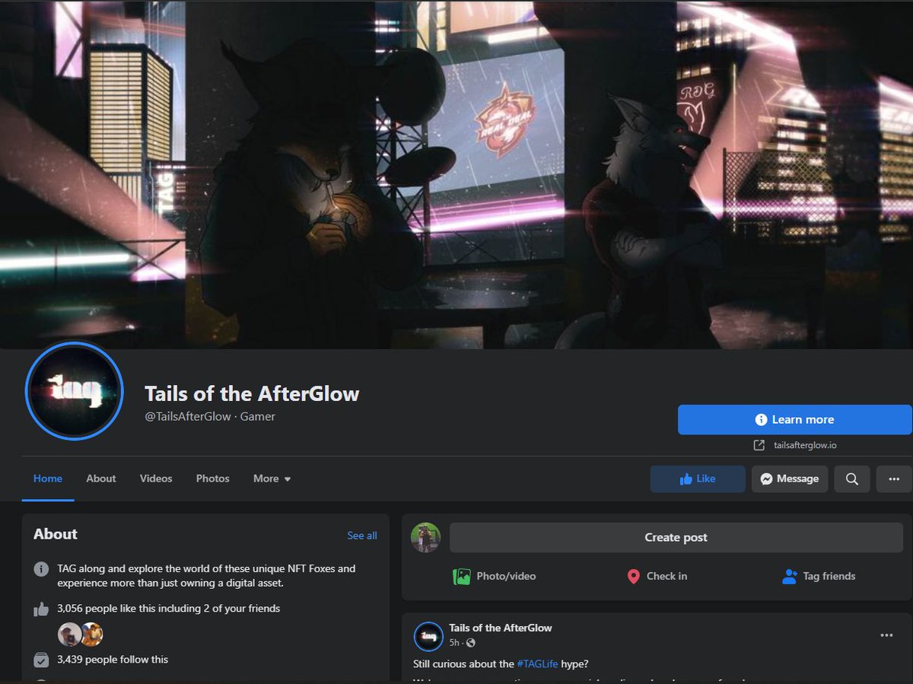Click the Photo/video green image icon
The image size is (913, 684).
[x=461, y=576]
